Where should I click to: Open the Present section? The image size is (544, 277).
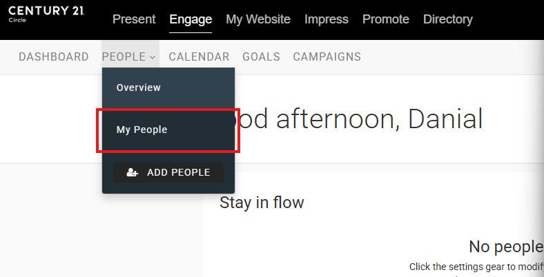(134, 19)
